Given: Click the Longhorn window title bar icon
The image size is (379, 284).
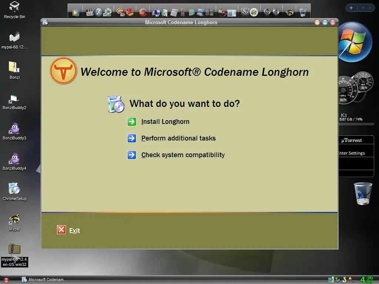Looking at the screenshot, I should (45, 22).
